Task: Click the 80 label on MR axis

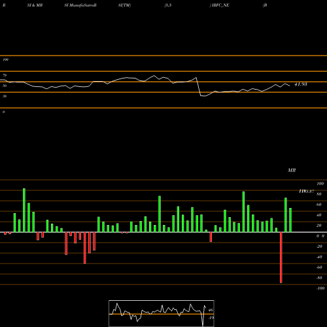Action: point(319,194)
